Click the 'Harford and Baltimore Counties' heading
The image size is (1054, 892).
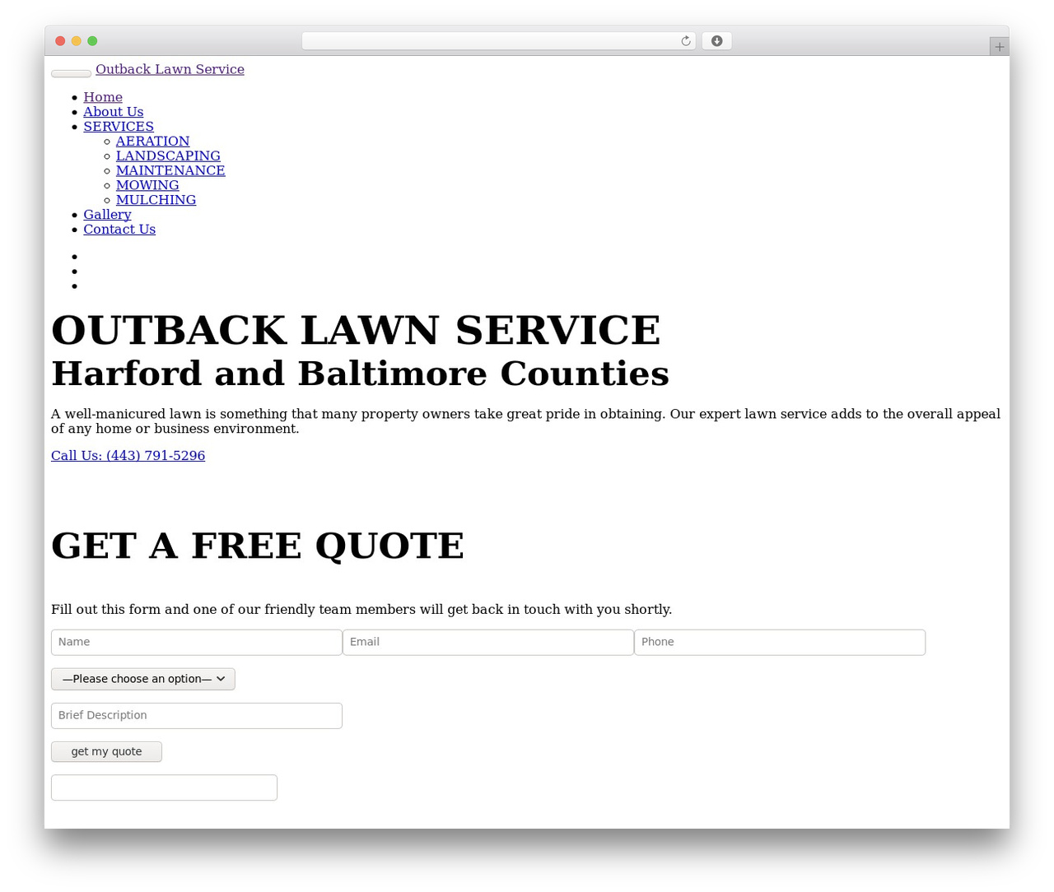pyautogui.click(x=360, y=374)
